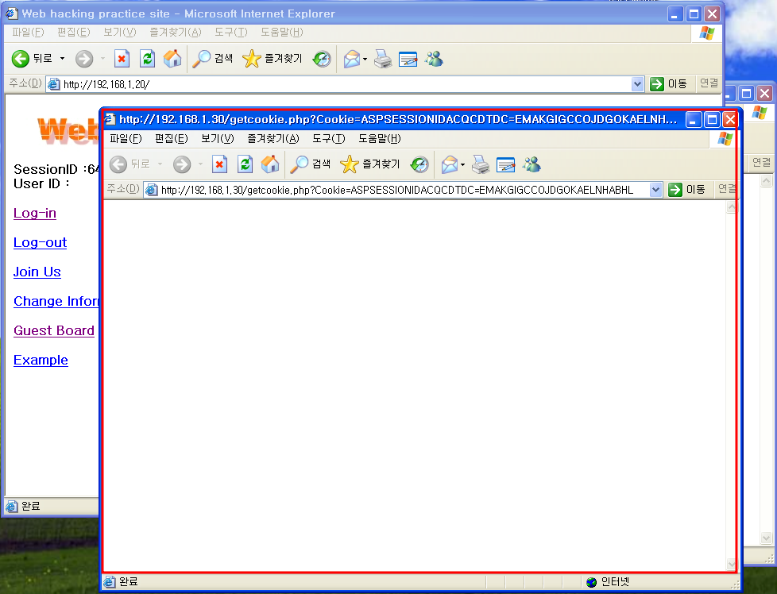Screen dimensions: 777x594
Task: Open Favorites (즐겨찾기) star in getcookie.php window
Action: (369, 164)
